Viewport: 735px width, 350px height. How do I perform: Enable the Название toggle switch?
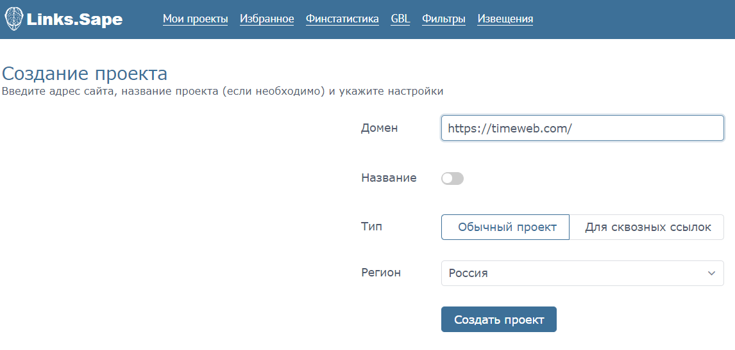point(452,179)
